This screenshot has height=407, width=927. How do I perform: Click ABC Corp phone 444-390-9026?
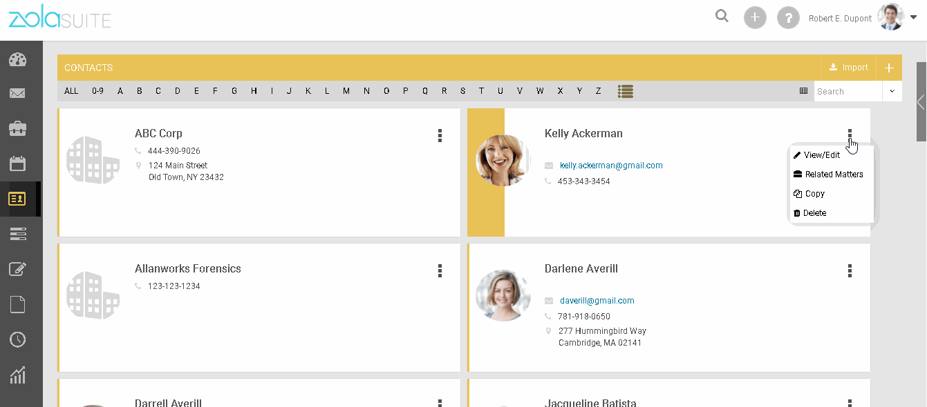coord(174,151)
